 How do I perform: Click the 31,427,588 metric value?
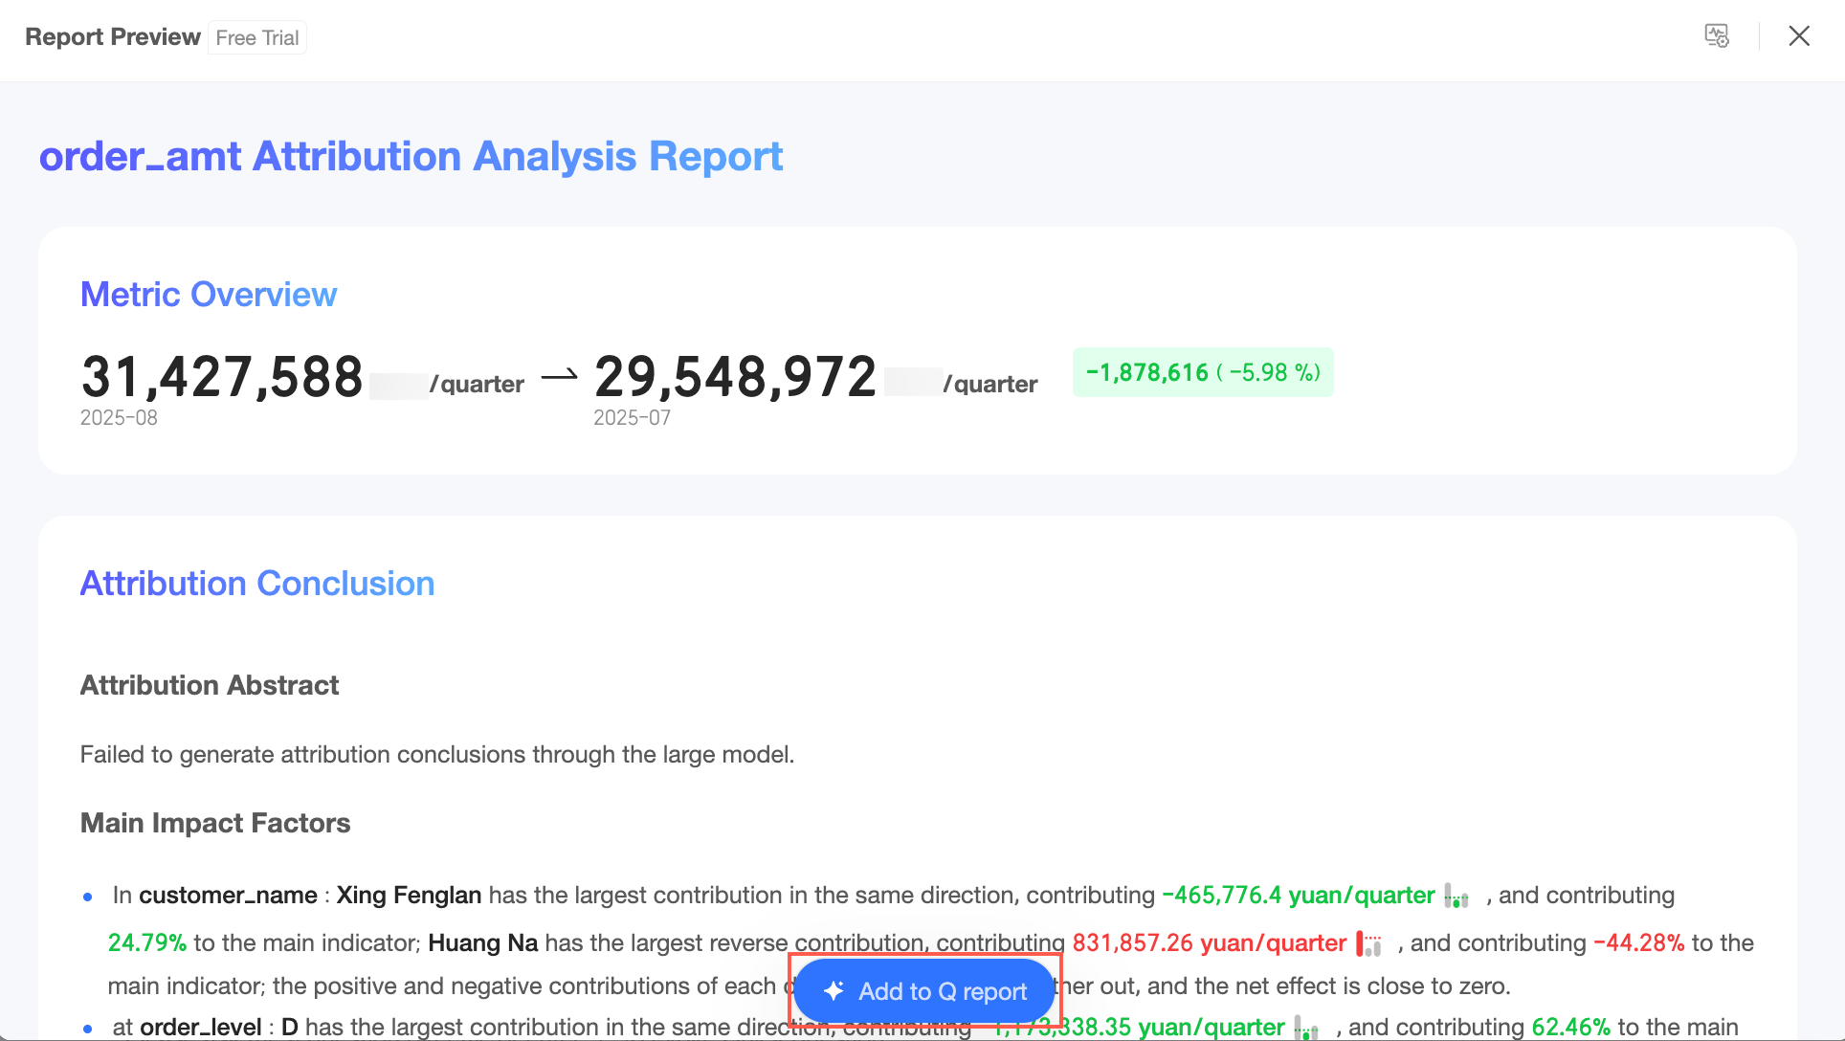(222, 376)
